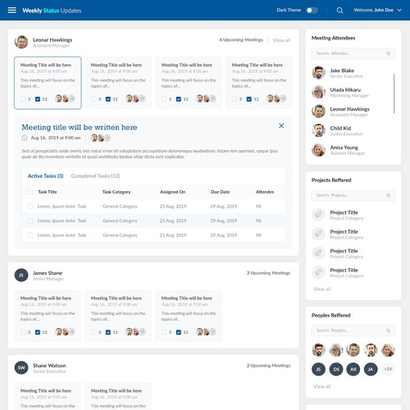This screenshot has width=410, height=410.
Task: Click the fourth Project Title rocket icon
Action: click(x=318, y=272)
